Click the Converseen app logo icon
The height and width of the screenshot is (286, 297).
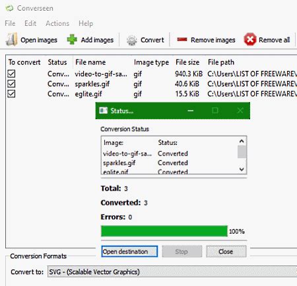(x=9, y=9)
